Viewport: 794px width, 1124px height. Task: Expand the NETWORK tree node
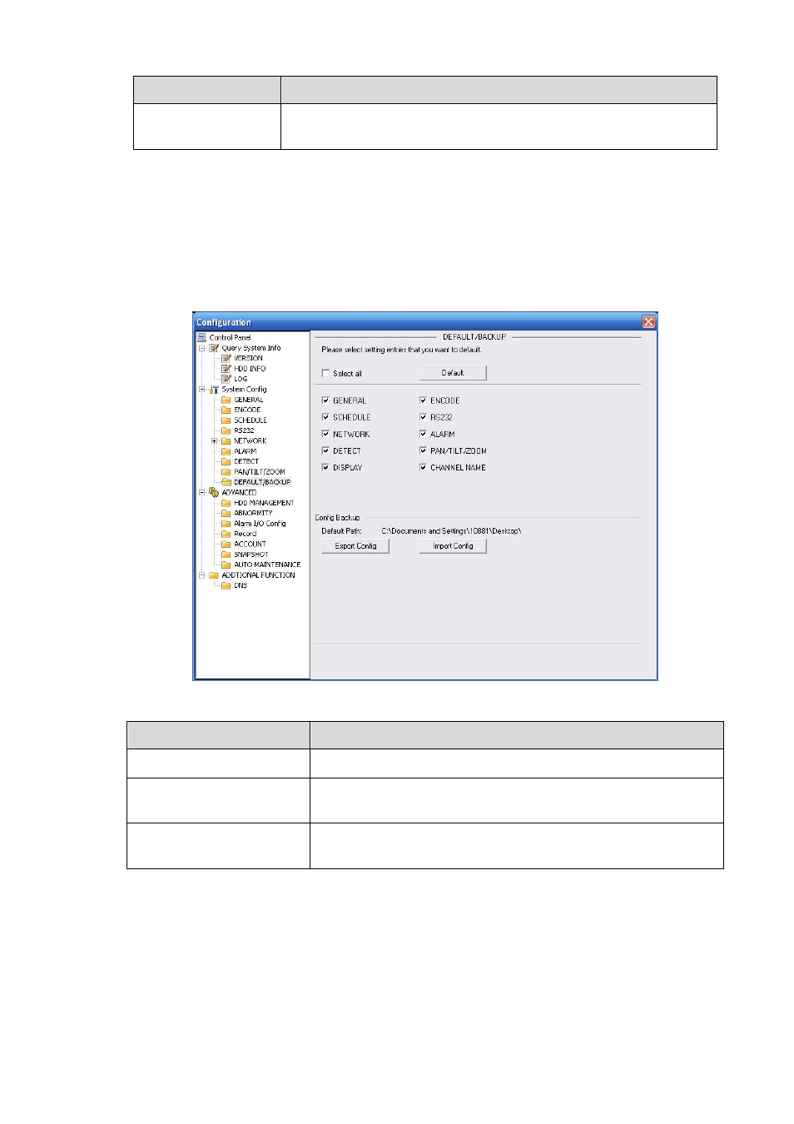214,440
